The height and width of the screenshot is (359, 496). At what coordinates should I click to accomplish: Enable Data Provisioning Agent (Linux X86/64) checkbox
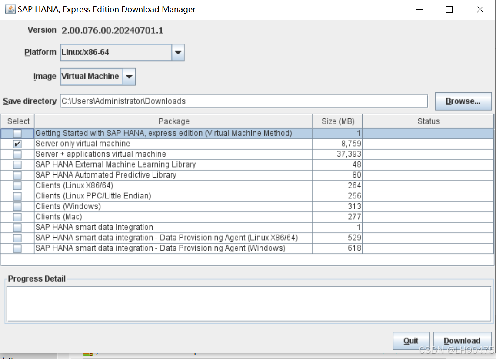[x=17, y=238]
